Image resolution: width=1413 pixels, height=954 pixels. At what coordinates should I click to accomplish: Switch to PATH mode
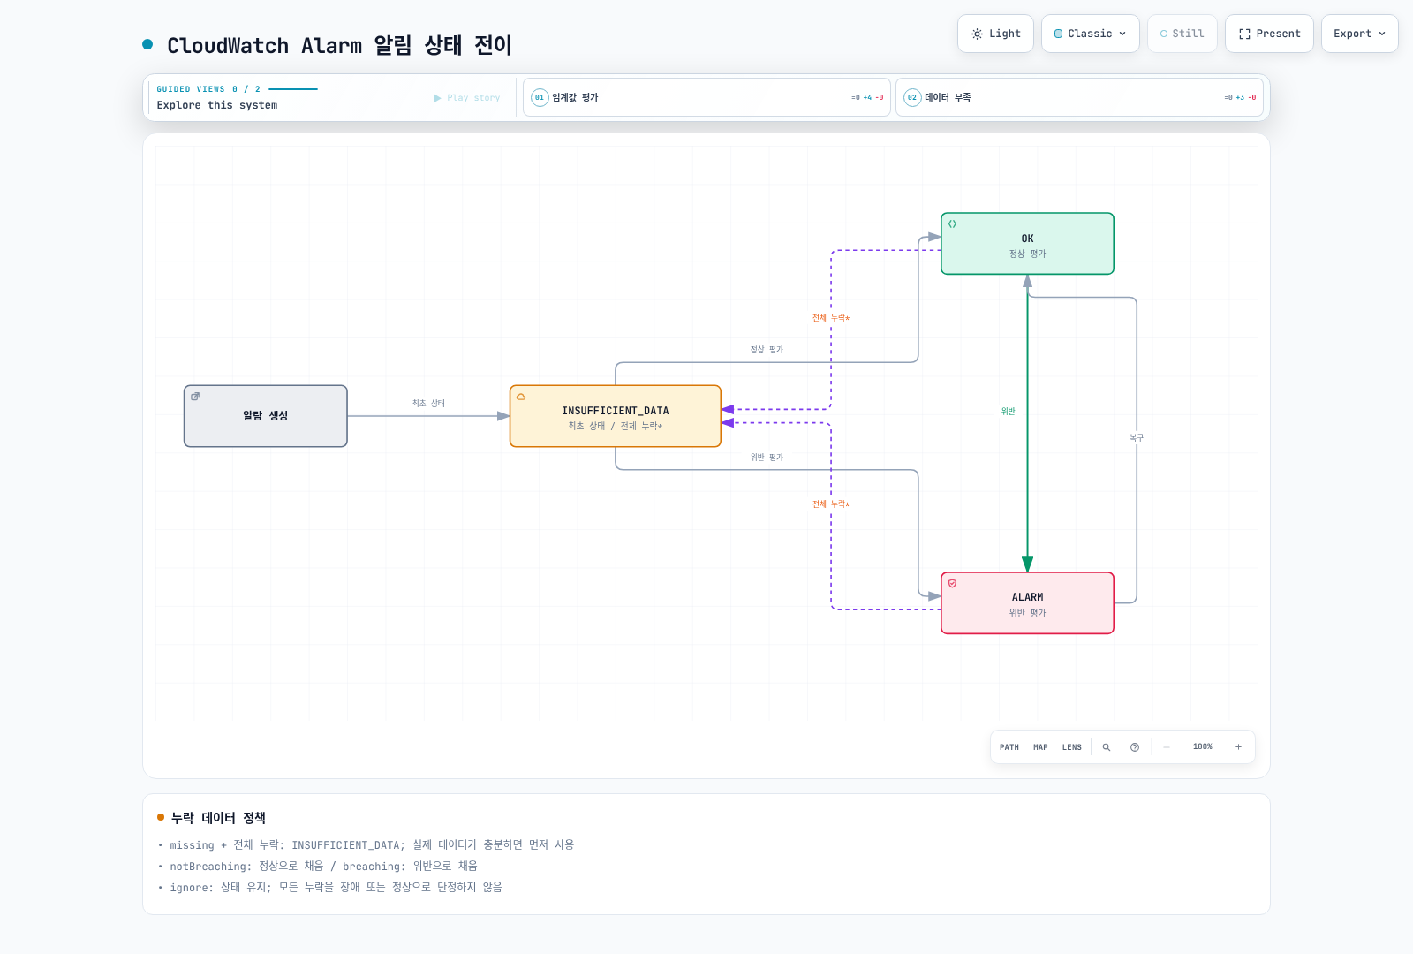pyautogui.click(x=1009, y=747)
